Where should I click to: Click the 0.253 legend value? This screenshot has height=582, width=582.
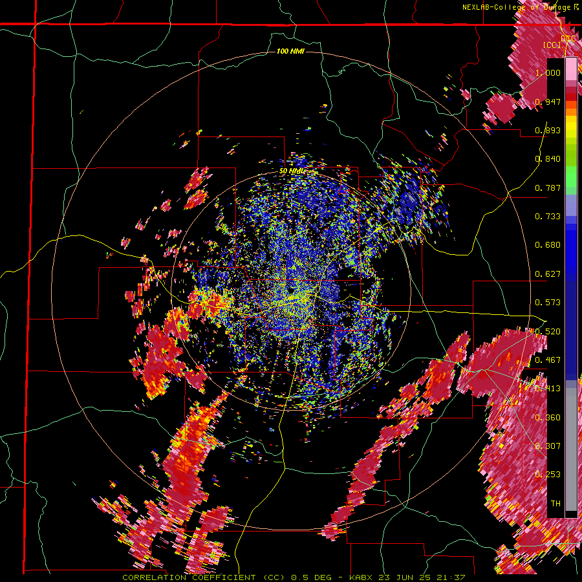[548, 475]
